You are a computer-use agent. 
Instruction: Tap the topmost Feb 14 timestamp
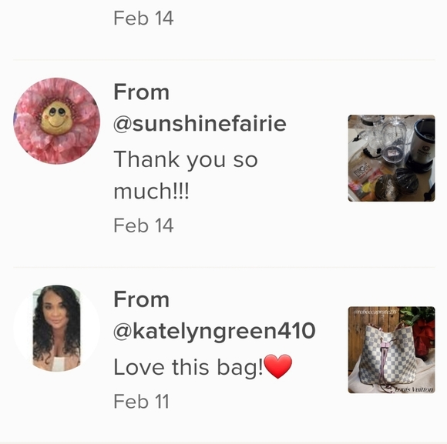pyautogui.click(x=143, y=18)
